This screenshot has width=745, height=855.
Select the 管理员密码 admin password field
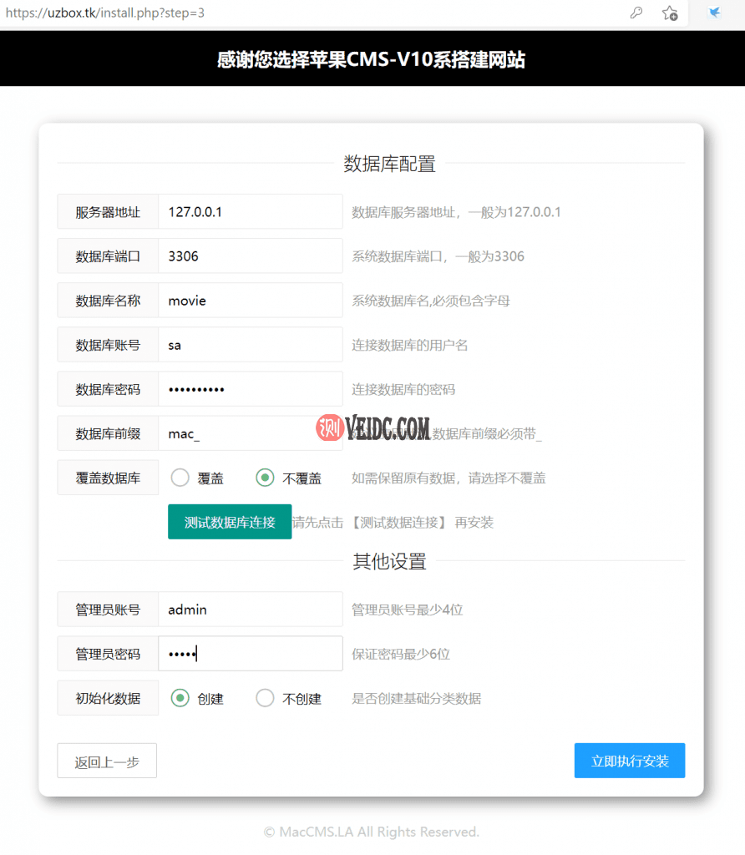(x=251, y=653)
